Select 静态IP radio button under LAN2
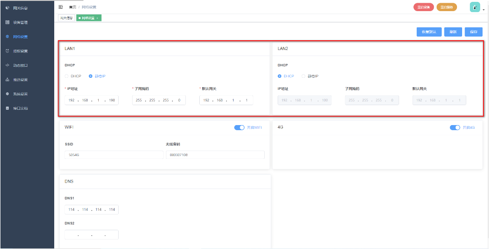 coord(304,76)
